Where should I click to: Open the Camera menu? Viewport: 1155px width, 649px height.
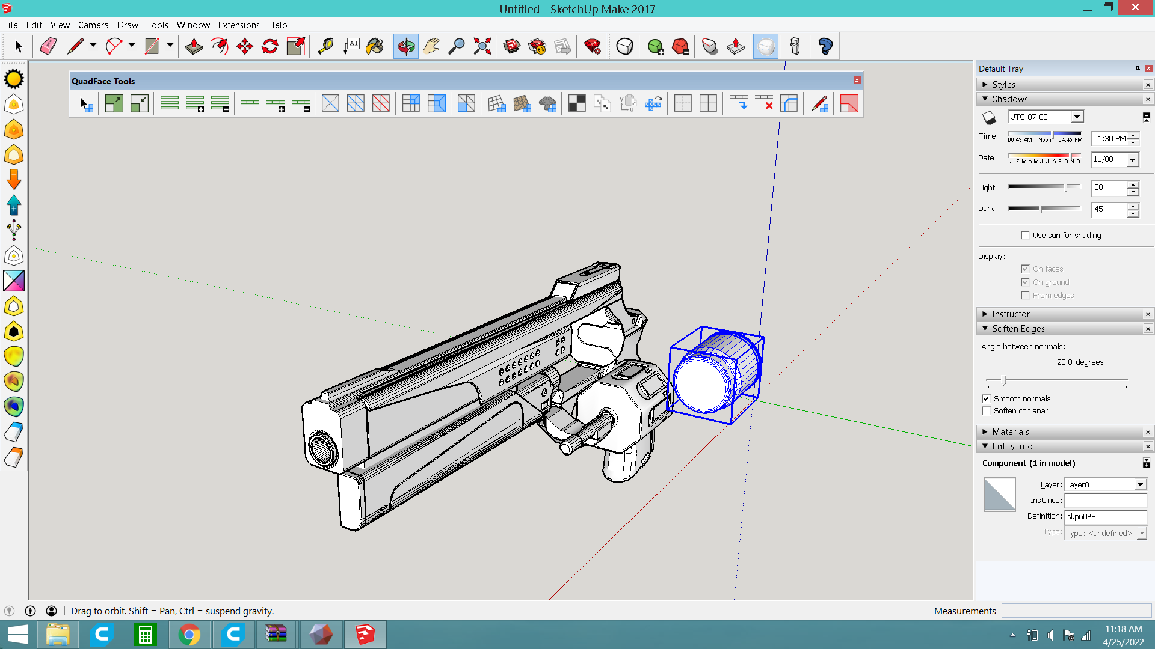click(93, 25)
